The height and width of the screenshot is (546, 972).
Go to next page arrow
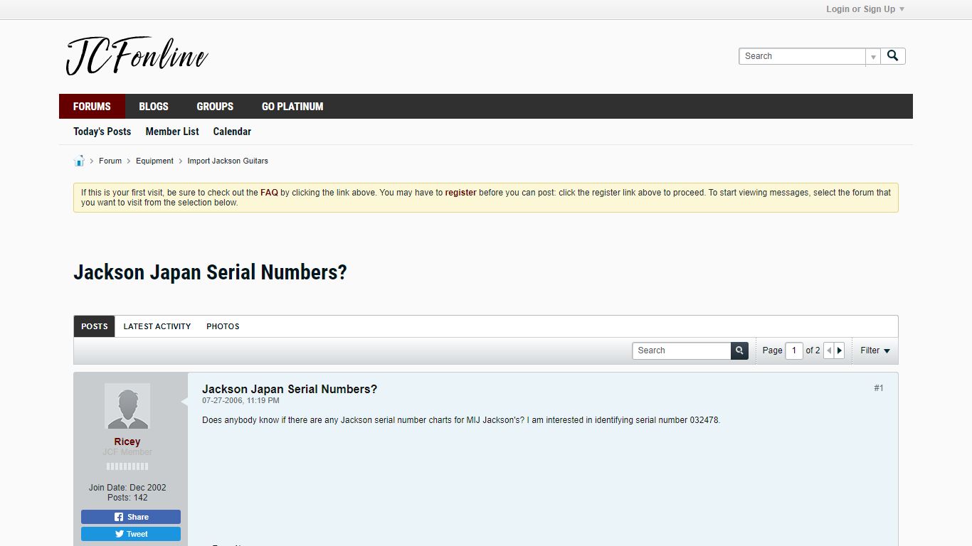840,350
